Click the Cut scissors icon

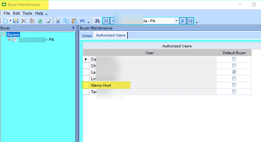click(x=58, y=21)
